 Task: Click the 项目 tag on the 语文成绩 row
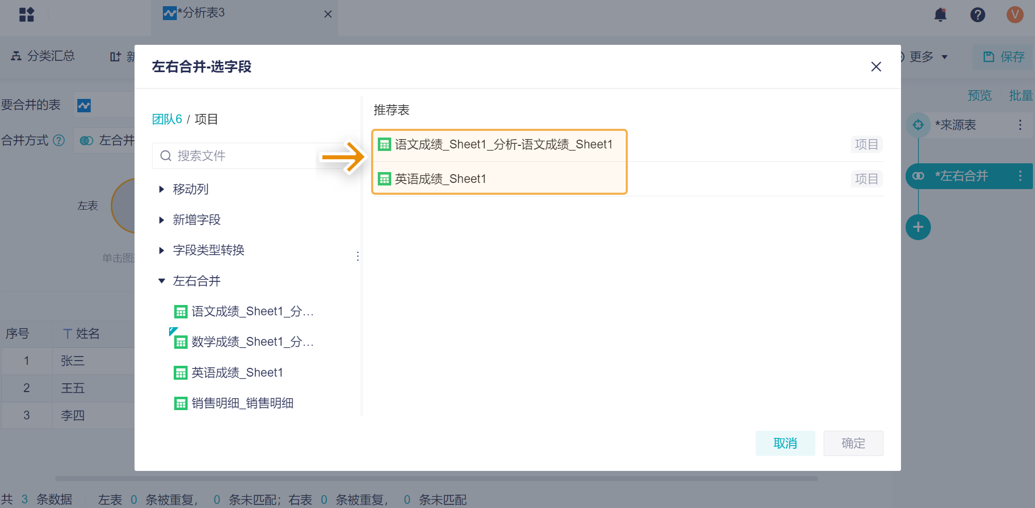(866, 144)
